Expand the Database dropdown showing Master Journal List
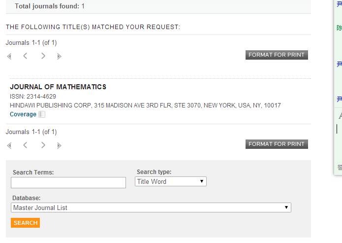 pyautogui.click(x=151, y=208)
